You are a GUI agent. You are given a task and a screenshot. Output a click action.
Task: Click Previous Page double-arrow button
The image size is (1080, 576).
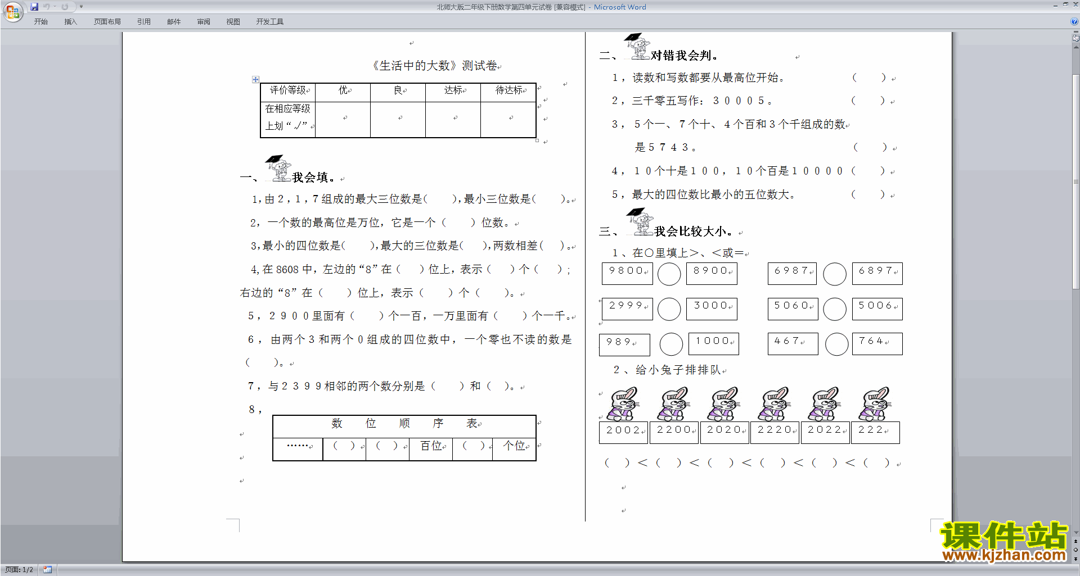click(x=1076, y=541)
